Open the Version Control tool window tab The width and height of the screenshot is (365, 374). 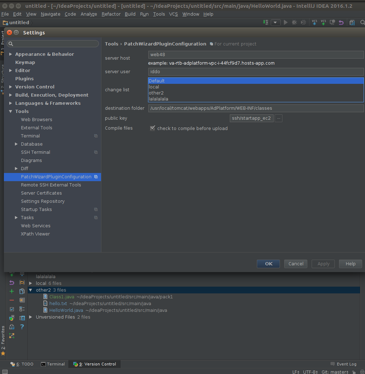point(95,364)
